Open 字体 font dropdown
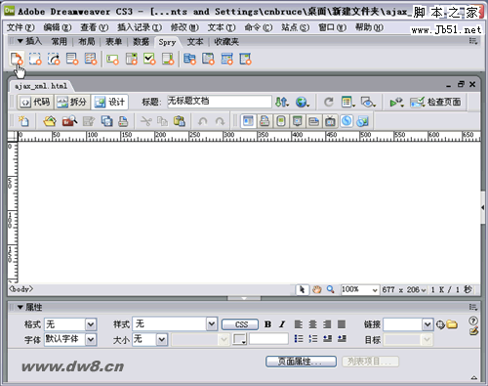This screenshot has height=386, width=488. 91,339
